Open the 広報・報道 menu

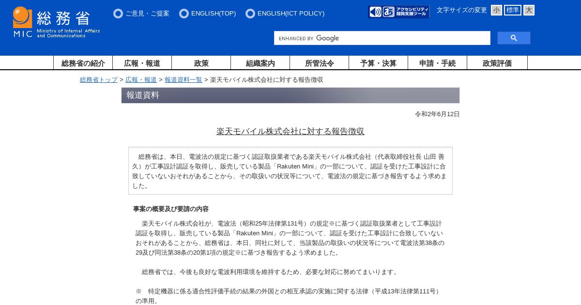coord(142,63)
